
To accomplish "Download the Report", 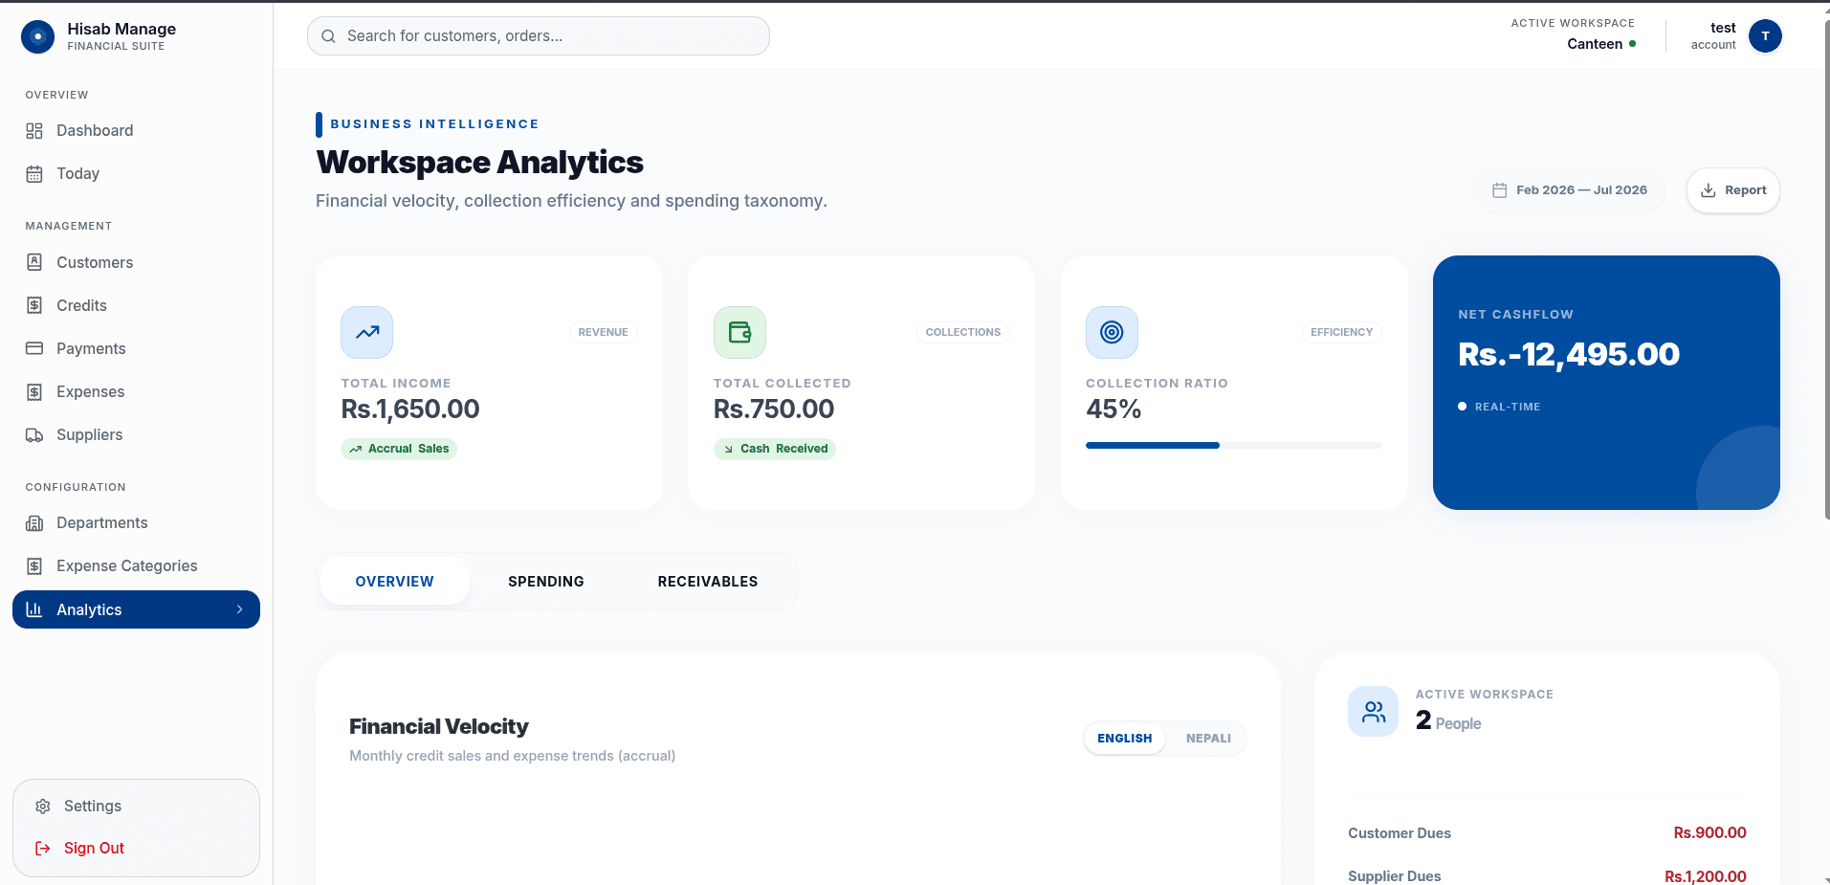I will click(1732, 190).
